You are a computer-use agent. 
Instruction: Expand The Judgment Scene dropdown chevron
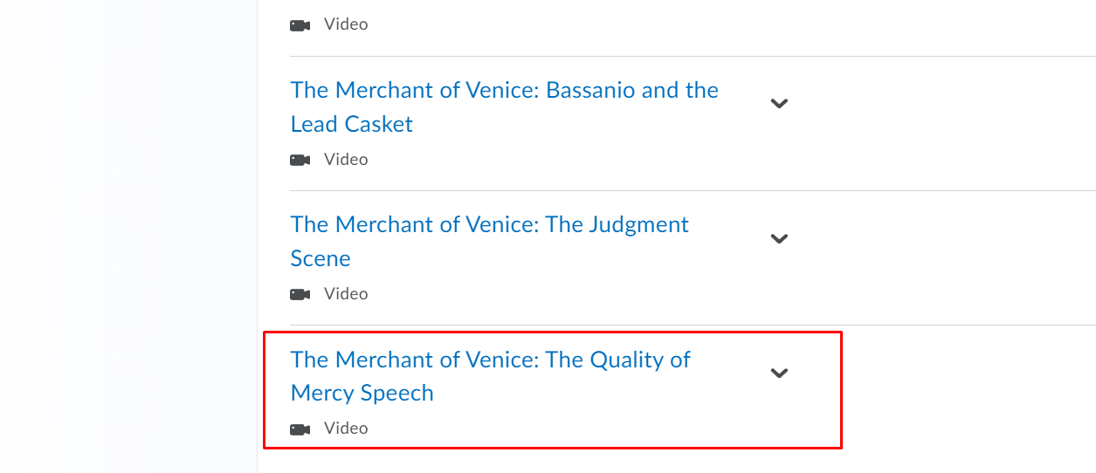click(779, 238)
